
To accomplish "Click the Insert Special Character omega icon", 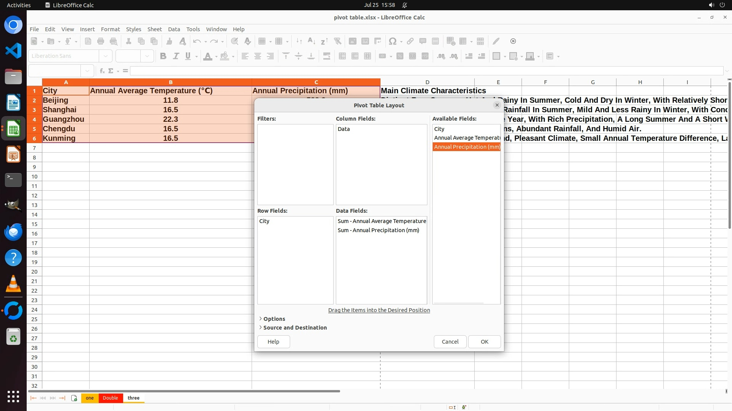I will [x=392, y=41].
